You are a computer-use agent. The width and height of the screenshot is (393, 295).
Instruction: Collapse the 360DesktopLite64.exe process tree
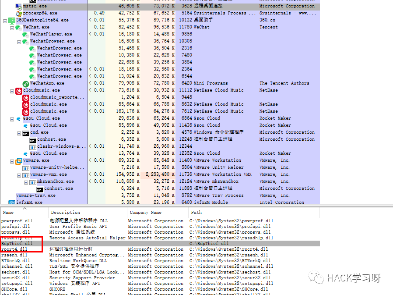coord(5,21)
